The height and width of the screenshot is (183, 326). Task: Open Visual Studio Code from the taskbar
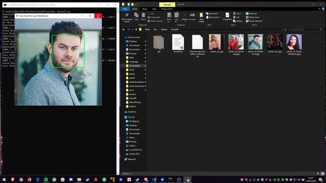pos(154,179)
